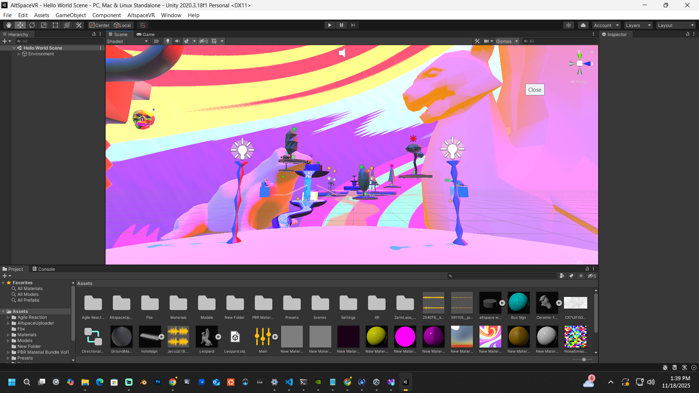Mute scene audio

(177, 41)
